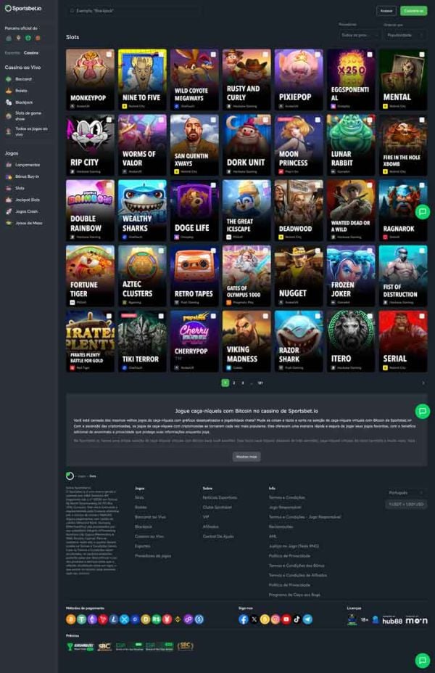The height and width of the screenshot is (673, 435).
Task: Click the 18+ age restriction badge
Action: 364,620
